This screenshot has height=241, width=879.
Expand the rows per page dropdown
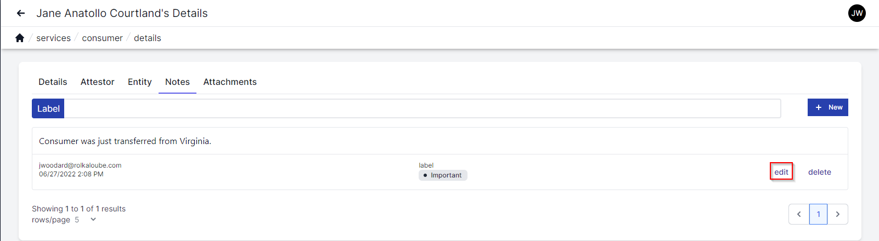(x=93, y=220)
